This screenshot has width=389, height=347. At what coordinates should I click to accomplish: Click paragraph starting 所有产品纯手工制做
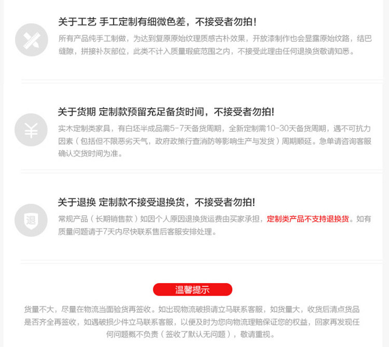click(215, 45)
